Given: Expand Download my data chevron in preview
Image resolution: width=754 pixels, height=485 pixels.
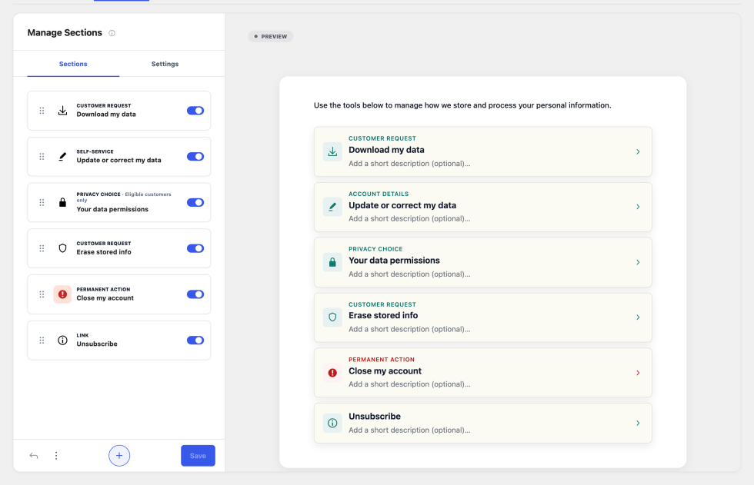Looking at the screenshot, I should [x=638, y=151].
